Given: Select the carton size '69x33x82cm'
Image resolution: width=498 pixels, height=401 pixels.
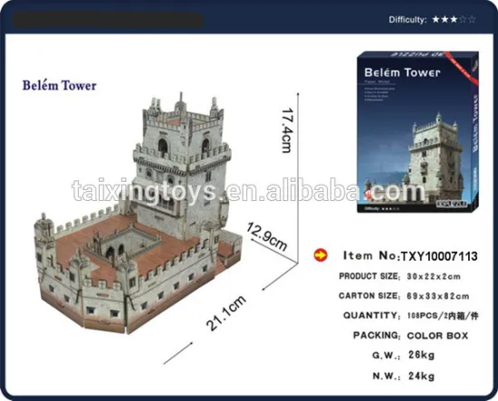Looking at the screenshot, I should click(x=438, y=296).
